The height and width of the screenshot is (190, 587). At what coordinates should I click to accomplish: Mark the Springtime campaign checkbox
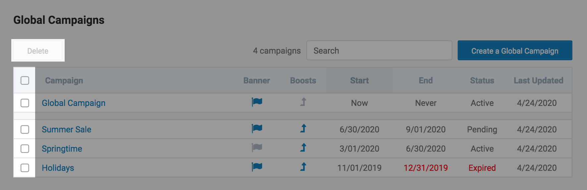tap(25, 149)
